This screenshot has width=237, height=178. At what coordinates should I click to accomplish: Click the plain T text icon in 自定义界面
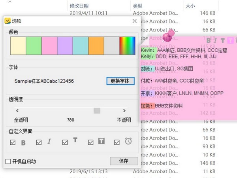tap(75, 141)
